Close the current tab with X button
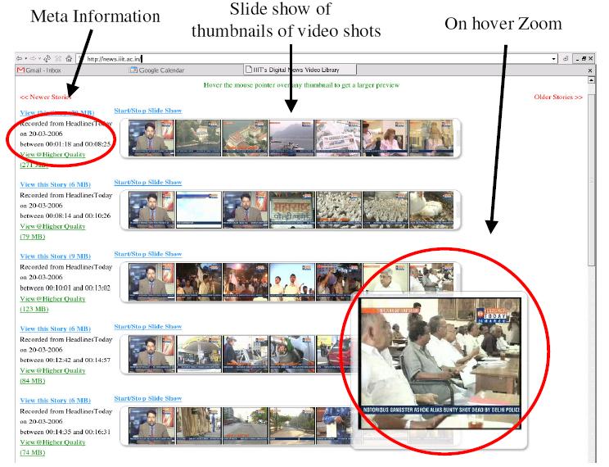The width and height of the screenshot is (609, 467). point(591,71)
